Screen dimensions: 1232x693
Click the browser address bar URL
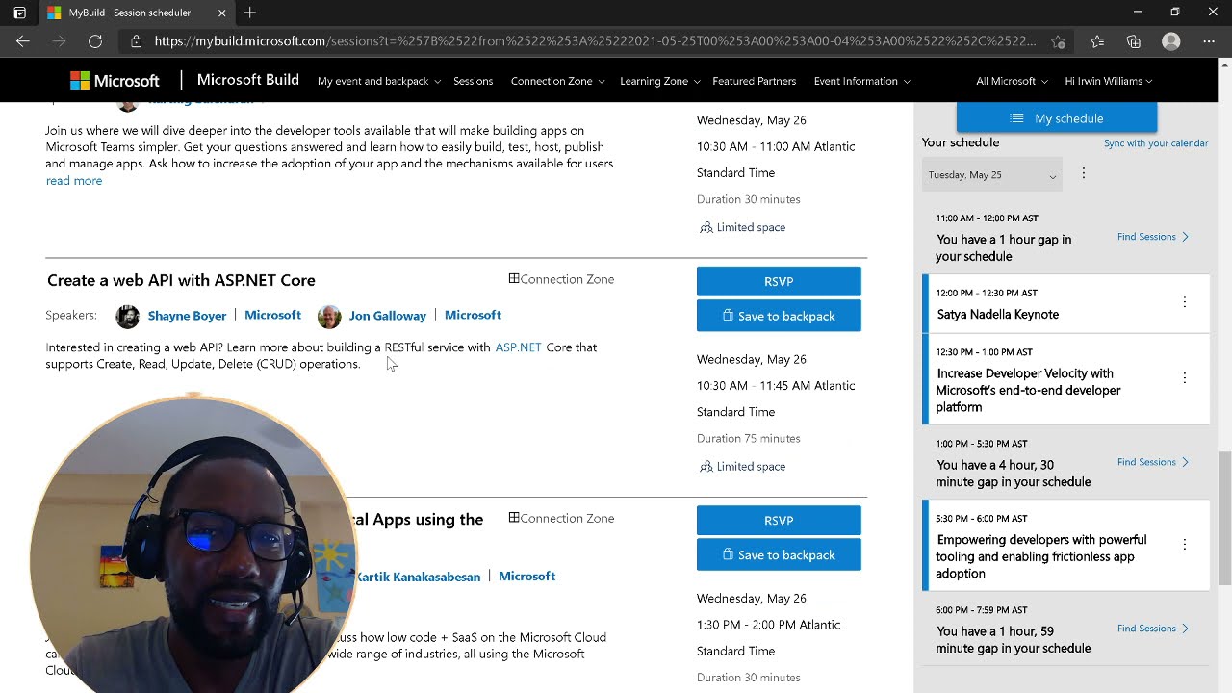[x=594, y=41]
